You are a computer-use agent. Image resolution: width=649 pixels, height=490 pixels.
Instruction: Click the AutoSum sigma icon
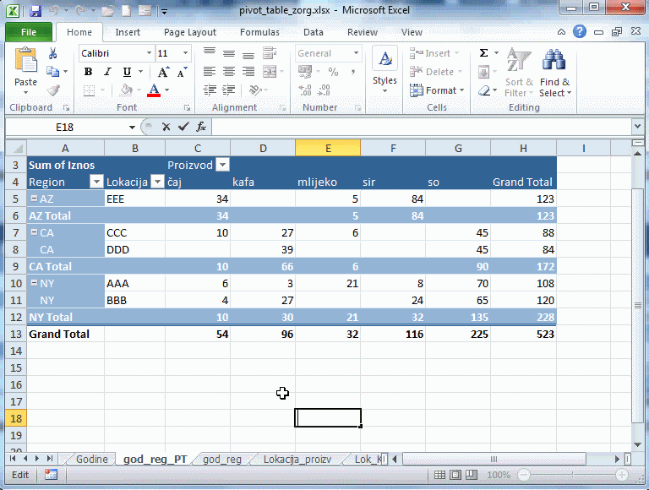[x=483, y=53]
